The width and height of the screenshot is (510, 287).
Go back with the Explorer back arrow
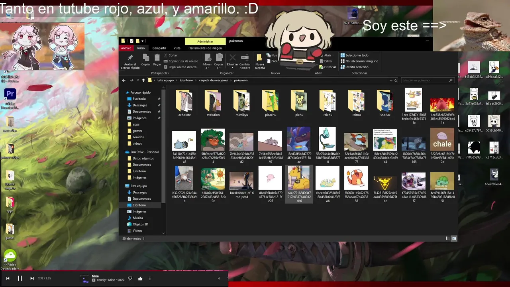pyautogui.click(x=124, y=80)
